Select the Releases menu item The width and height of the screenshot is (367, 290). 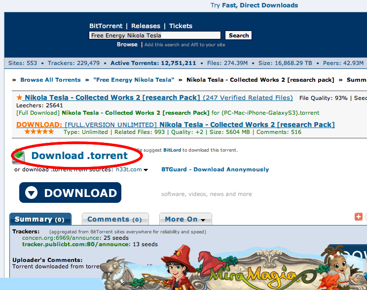[146, 26]
